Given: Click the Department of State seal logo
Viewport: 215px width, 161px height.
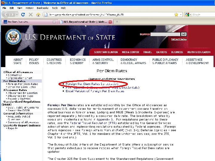Looking at the screenshot, I should [x=13, y=37].
